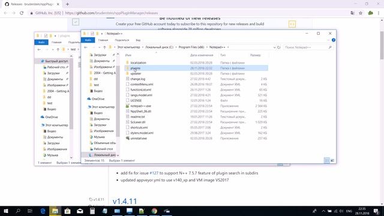The height and width of the screenshot is (216, 384).
Task: Select the change.log file
Action: (x=137, y=79)
